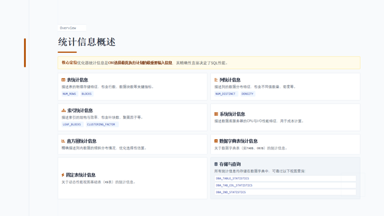
Task: Click the DBA_TAB_COL_STATISTICS view entry
Action: [285, 185]
